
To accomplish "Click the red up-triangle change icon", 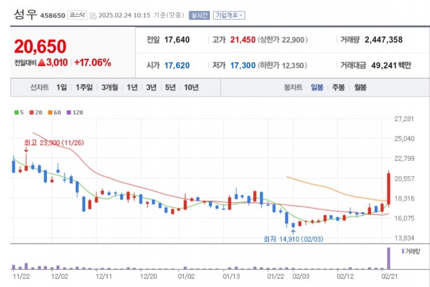I will [42, 63].
